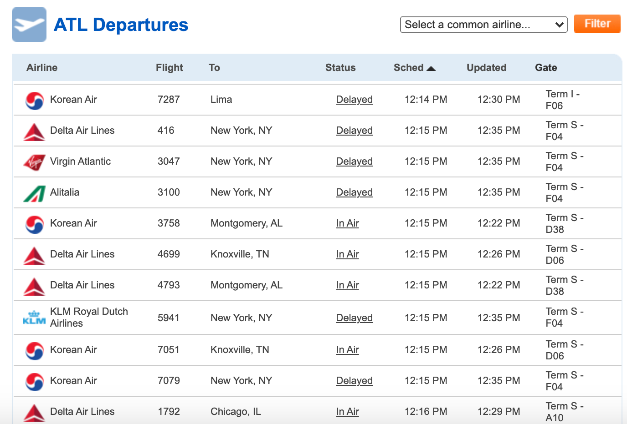627x424 pixels.
Task: Click the ATL Departures heading
Action: (121, 25)
